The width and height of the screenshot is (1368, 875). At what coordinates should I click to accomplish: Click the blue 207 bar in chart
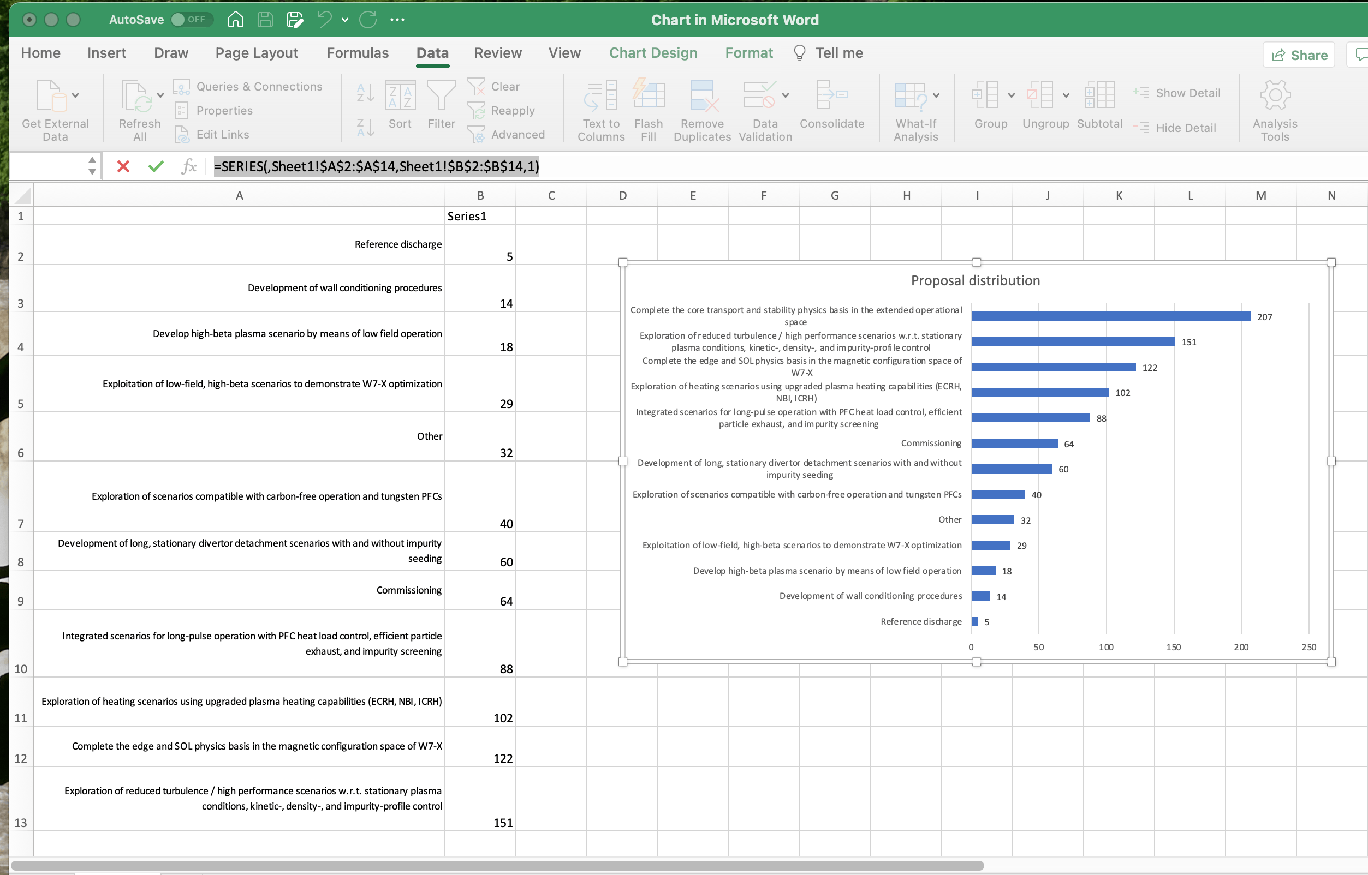tap(1110, 316)
